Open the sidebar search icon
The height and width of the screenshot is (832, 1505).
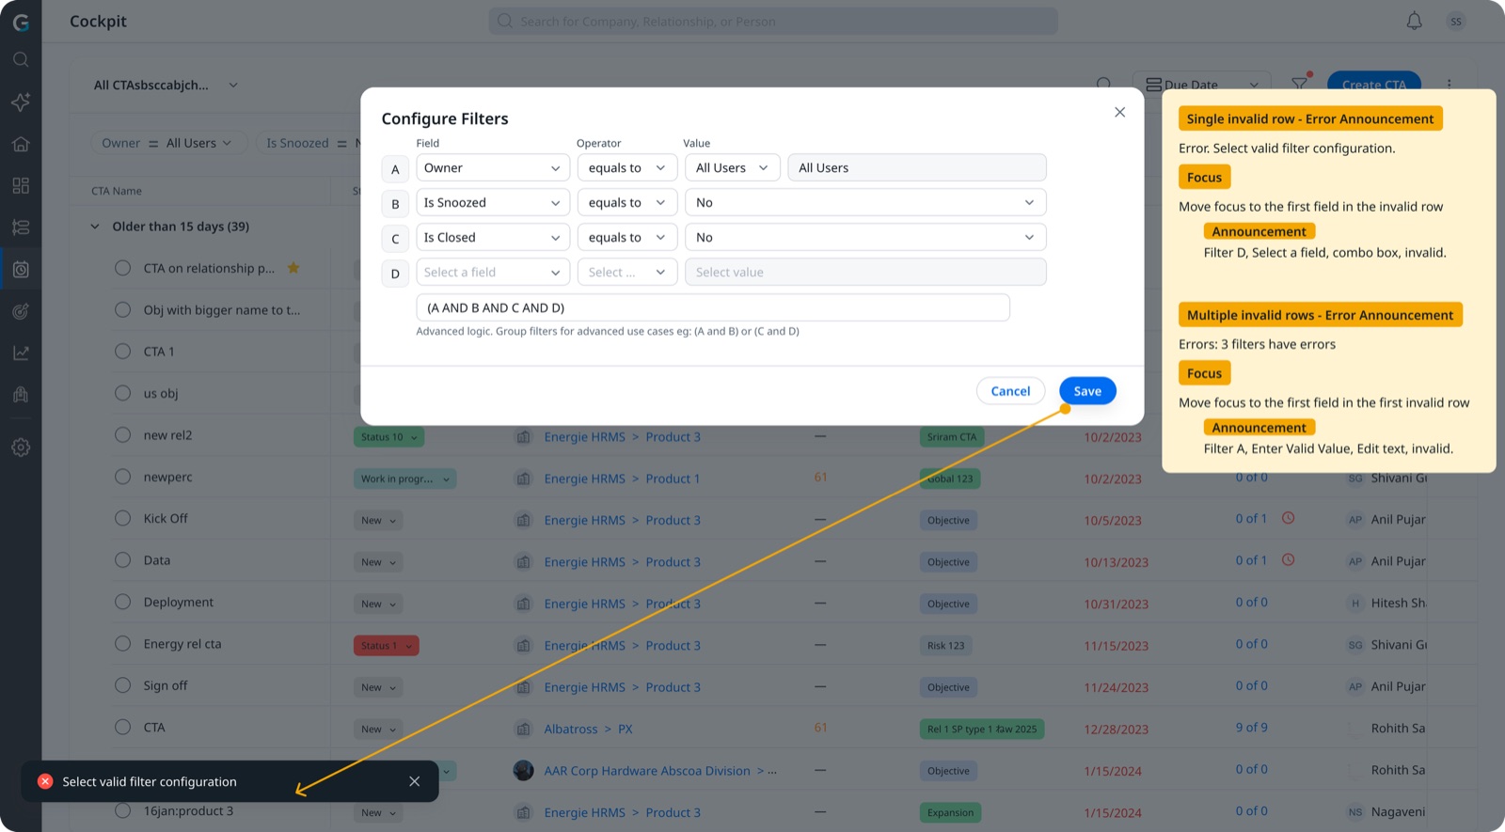[21, 60]
